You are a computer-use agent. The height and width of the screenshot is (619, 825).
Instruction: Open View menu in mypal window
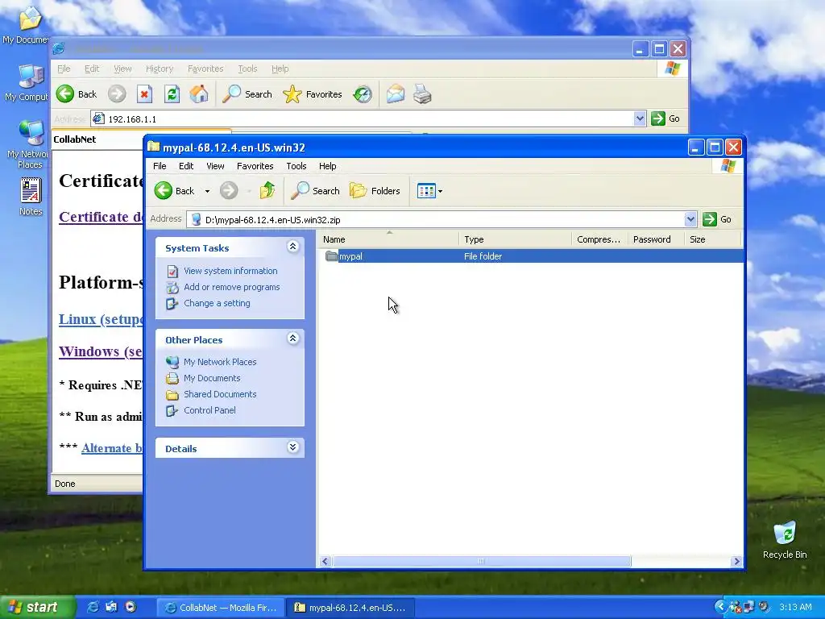click(x=215, y=166)
